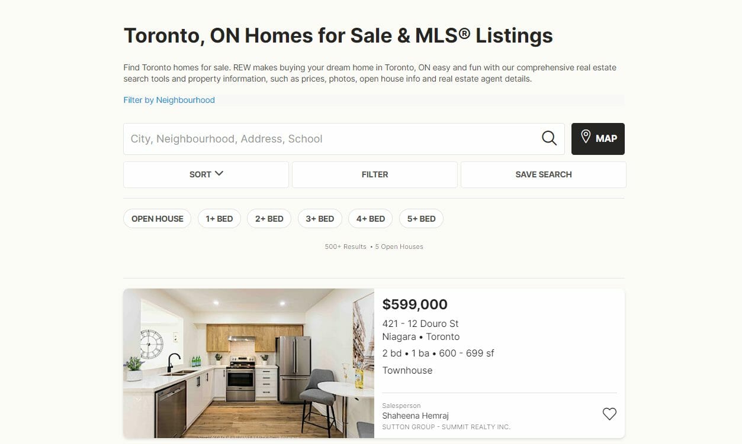Image resolution: width=742 pixels, height=444 pixels.
Task: Select the 4+ BED filter chip
Action: coord(371,219)
